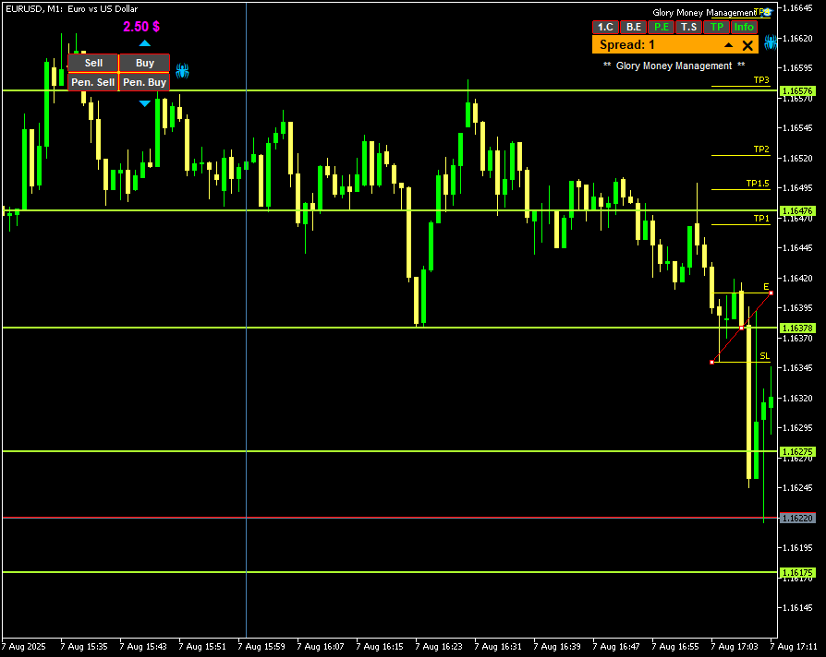Click the 1.16145 price scale label
The width and height of the screenshot is (826, 657).
(x=797, y=608)
